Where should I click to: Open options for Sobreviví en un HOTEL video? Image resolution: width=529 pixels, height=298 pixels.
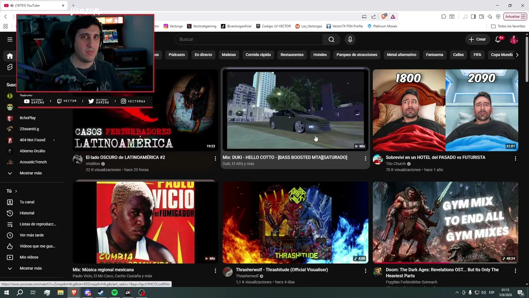click(515, 159)
